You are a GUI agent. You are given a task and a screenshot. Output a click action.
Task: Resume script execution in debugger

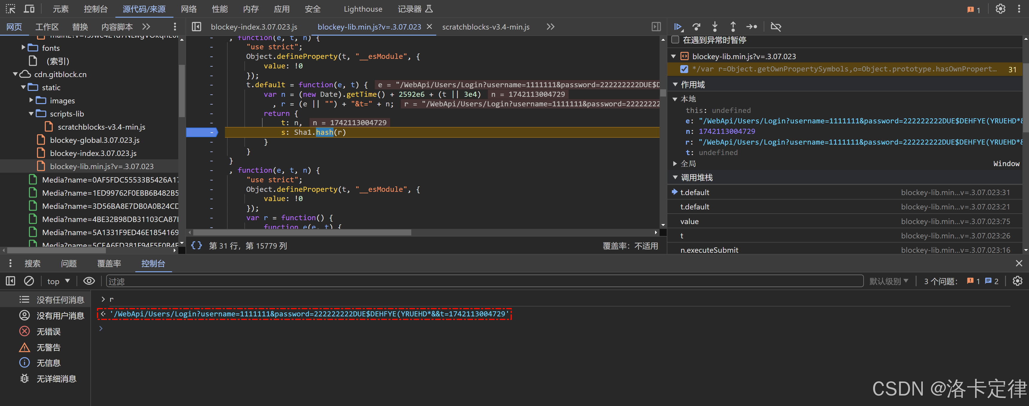pos(678,27)
